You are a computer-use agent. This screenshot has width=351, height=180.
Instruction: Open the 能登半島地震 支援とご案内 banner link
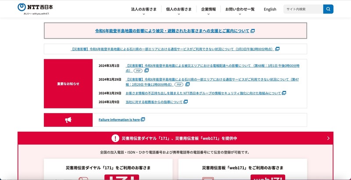pos(172,31)
